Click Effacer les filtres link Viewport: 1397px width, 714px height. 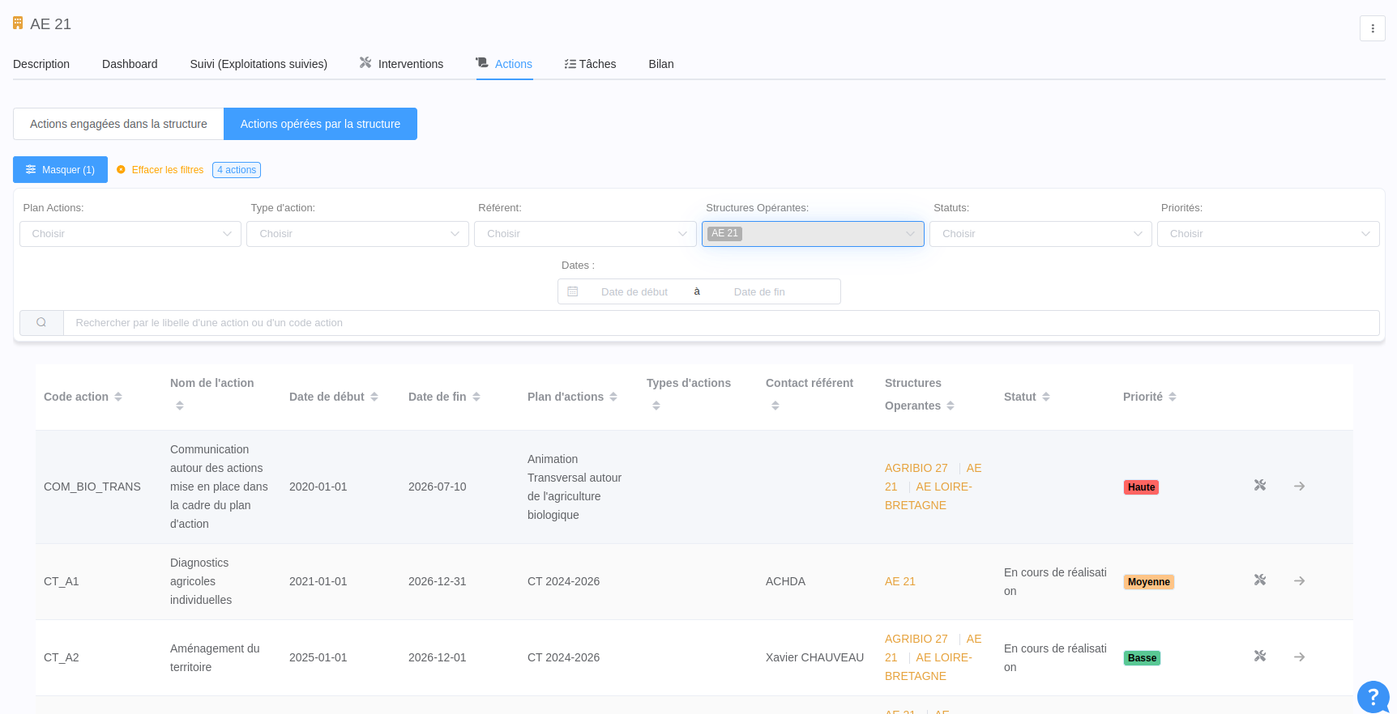pyautogui.click(x=167, y=170)
